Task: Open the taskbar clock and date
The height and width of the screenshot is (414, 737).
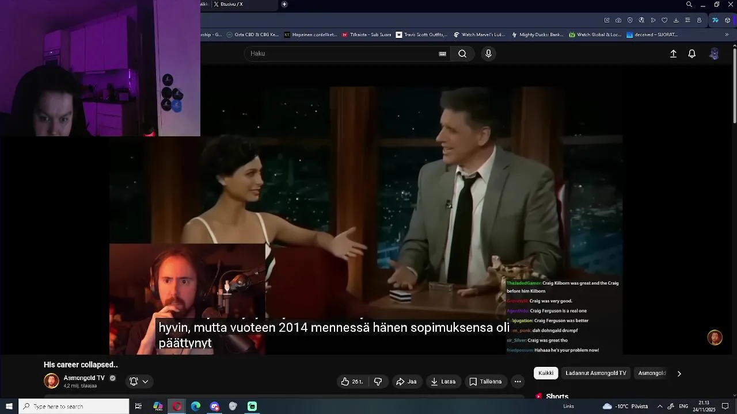Action: pyautogui.click(x=704, y=407)
